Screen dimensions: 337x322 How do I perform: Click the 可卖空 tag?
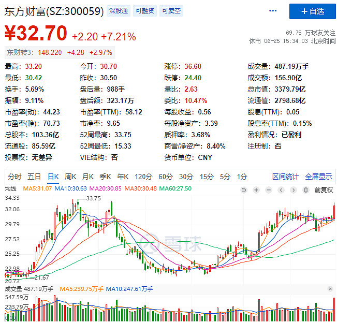171,11
